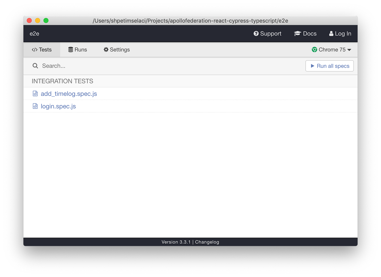This screenshot has width=381, height=277.
Task: Click the Chrome browser icon in the toolbar
Action: tap(314, 50)
